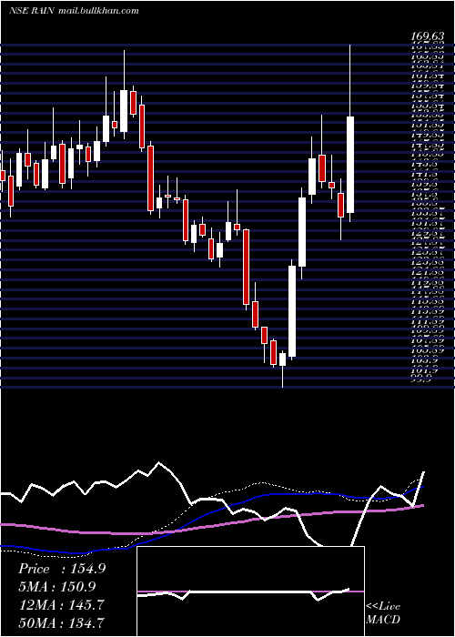This screenshot has width=455, height=637.
Task: Click the <<Live MACD label
Action: click(383, 613)
